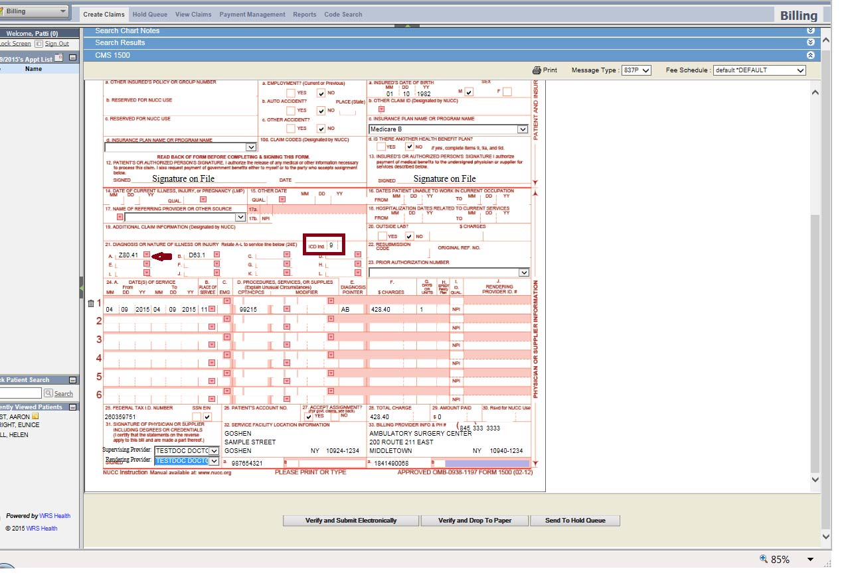Minimize the Recently Viewed Patients panel

point(73,407)
